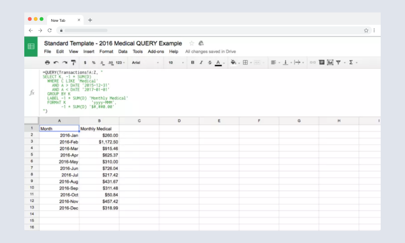Viewport: 405px width, 243px height.
Task: Click the document title text
Action: [113, 43]
